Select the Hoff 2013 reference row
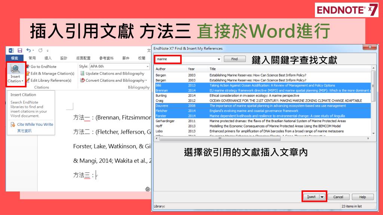 [263, 126]
